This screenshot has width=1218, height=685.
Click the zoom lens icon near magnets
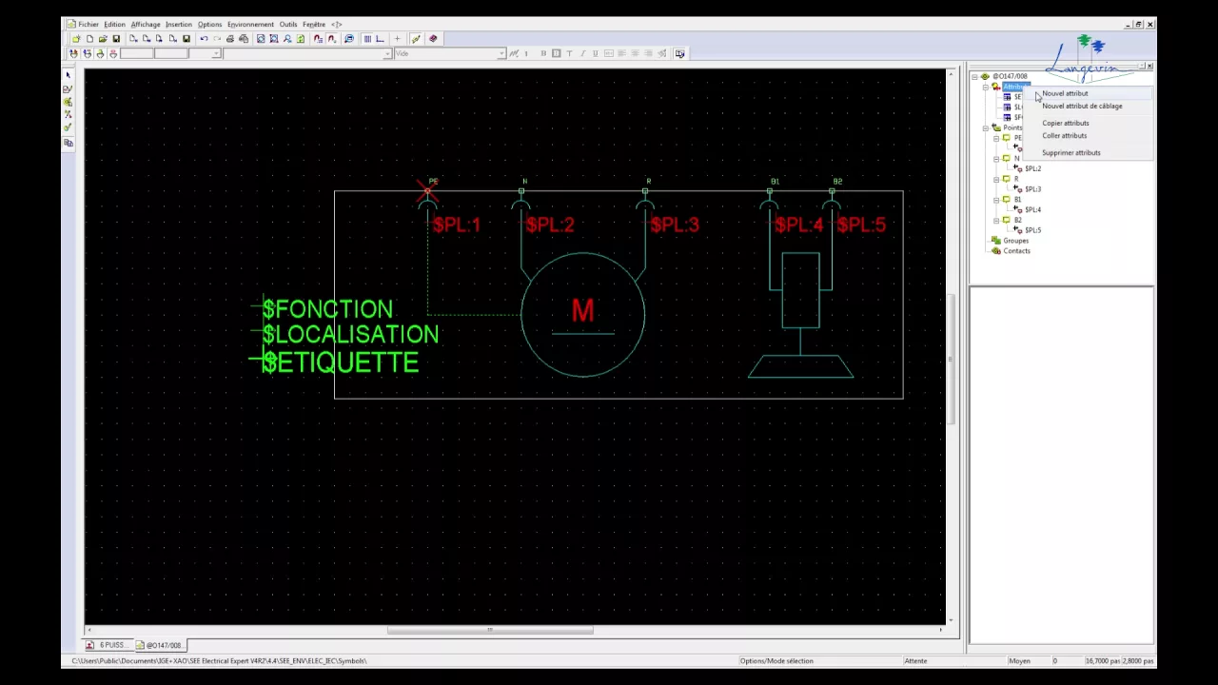pyautogui.click(x=348, y=39)
